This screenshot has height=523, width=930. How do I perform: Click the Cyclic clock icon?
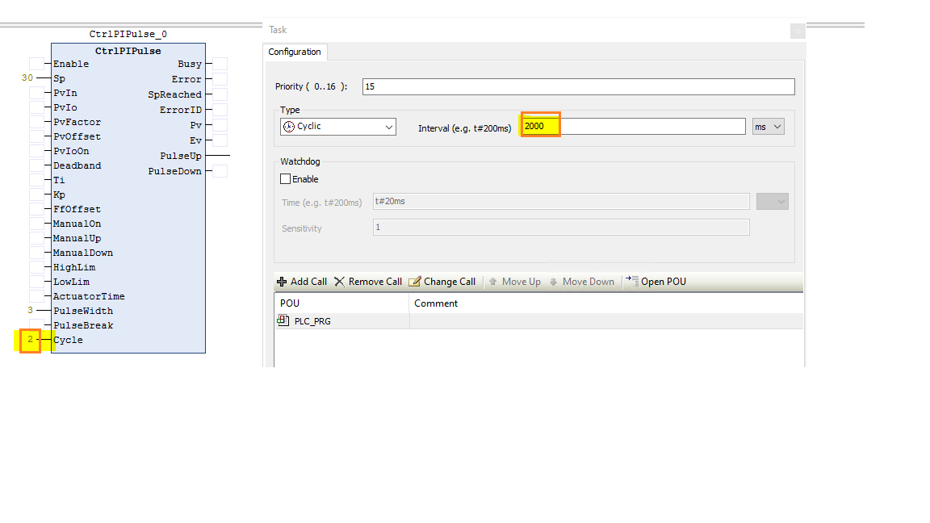point(288,127)
